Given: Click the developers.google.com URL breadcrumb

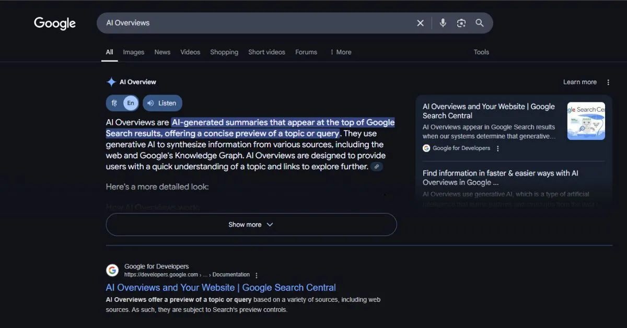Looking at the screenshot, I should pyautogui.click(x=187, y=275).
